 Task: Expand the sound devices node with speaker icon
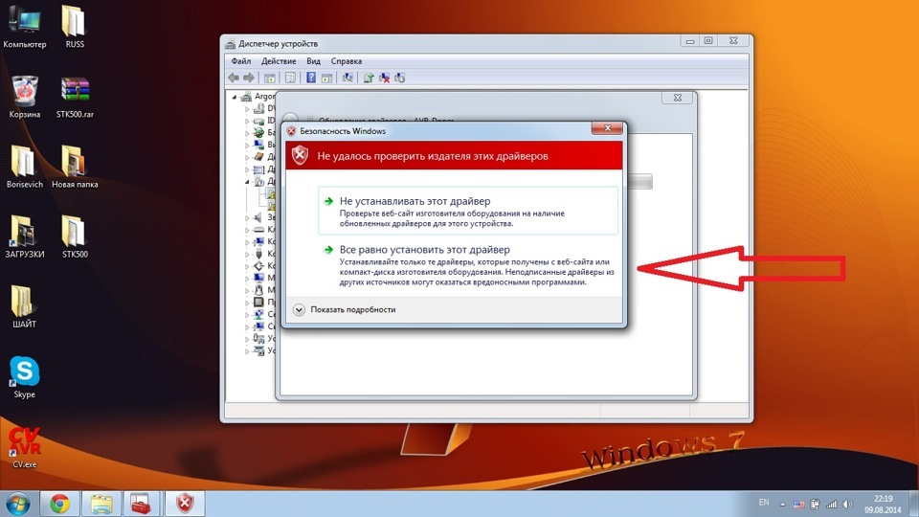(x=247, y=217)
